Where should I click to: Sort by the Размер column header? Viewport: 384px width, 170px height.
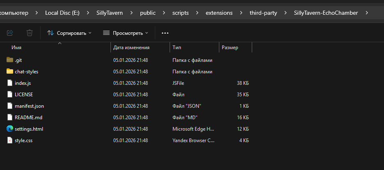click(230, 48)
